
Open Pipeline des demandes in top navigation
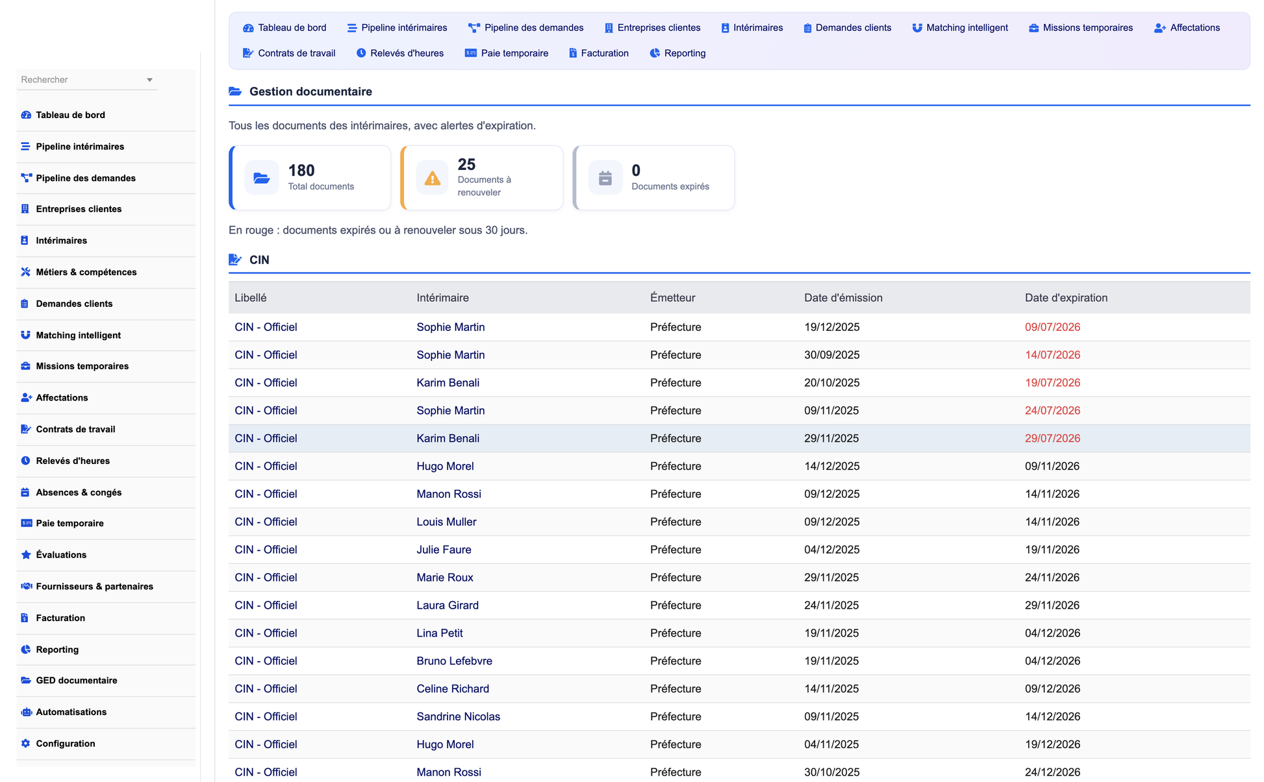pyautogui.click(x=525, y=28)
